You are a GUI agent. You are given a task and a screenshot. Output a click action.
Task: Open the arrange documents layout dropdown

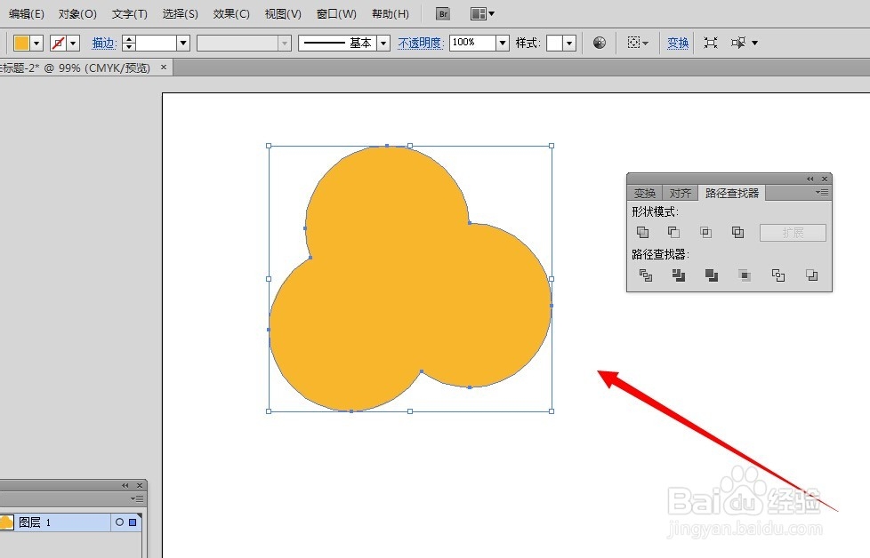click(482, 14)
